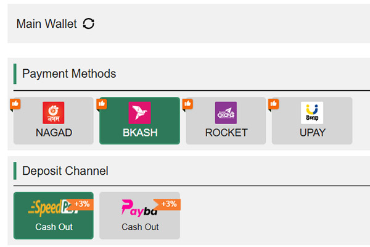
Task: Click the Payba logo in Deposit Channel
Action: 137,208
